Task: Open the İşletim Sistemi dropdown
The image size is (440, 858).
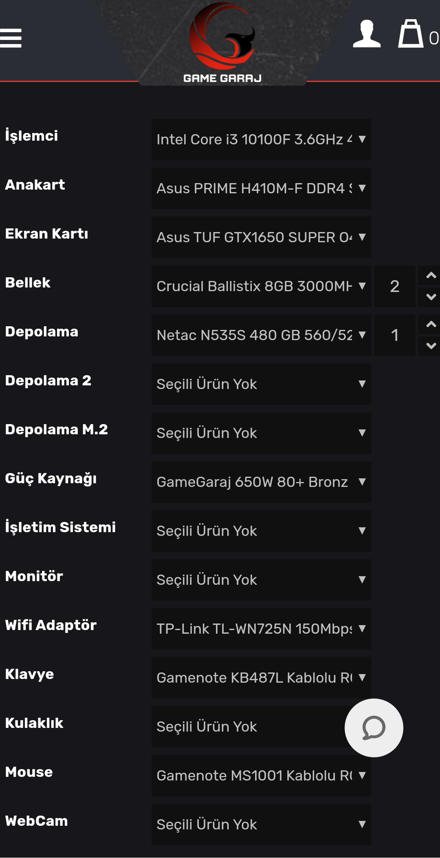Action: (261, 531)
